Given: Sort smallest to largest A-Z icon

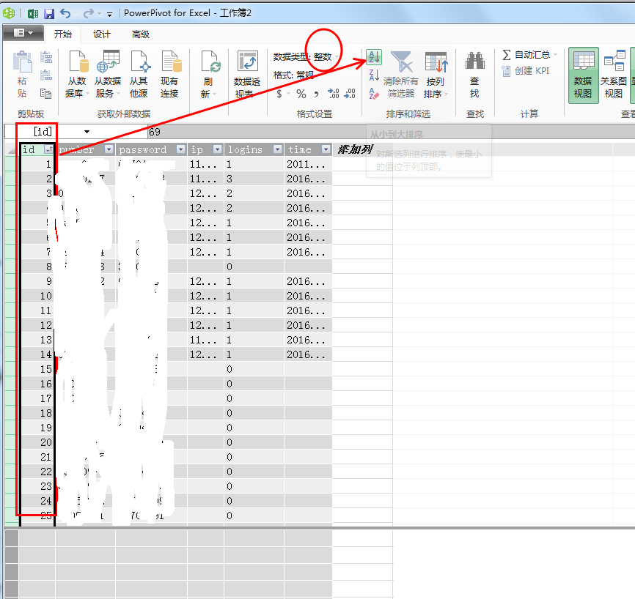Looking at the screenshot, I should (x=374, y=57).
